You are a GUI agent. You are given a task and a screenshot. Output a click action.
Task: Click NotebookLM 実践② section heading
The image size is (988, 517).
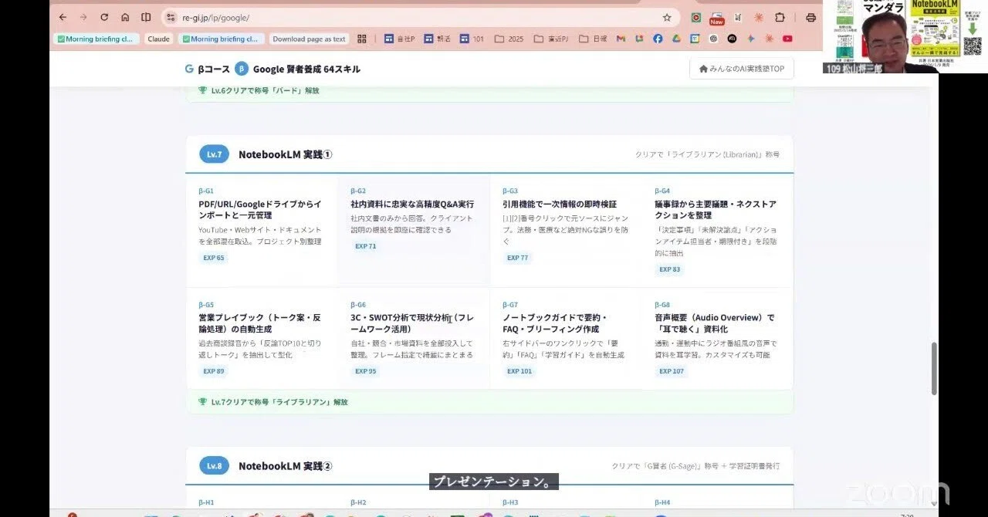(x=285, y=466)
